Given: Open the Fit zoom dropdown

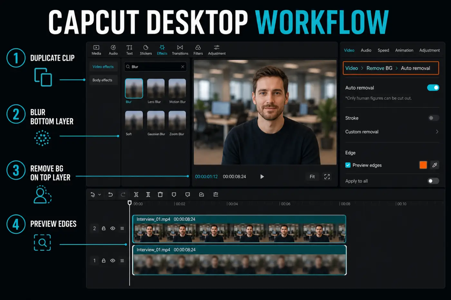Looking at the screenshot, I should 312,177.
